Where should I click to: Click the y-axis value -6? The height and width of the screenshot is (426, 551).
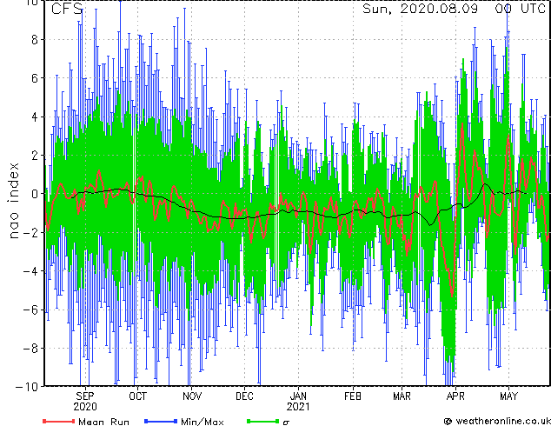[30, 310]
